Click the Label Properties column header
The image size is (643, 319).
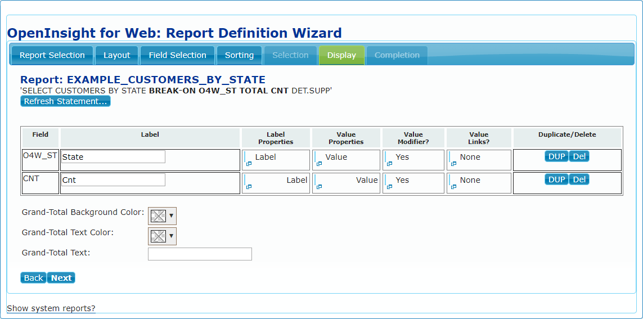tap(276, 138)
